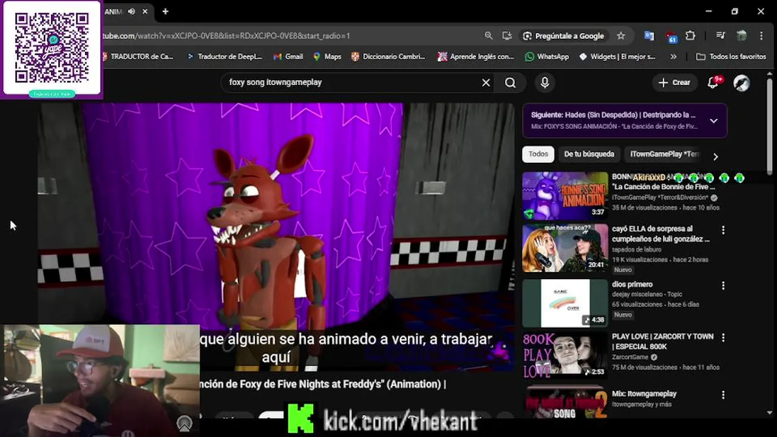The width and height of the screenshot is (777, 437).
Task: Select De tu búsqueda filter chip
Action: point(589,154)
